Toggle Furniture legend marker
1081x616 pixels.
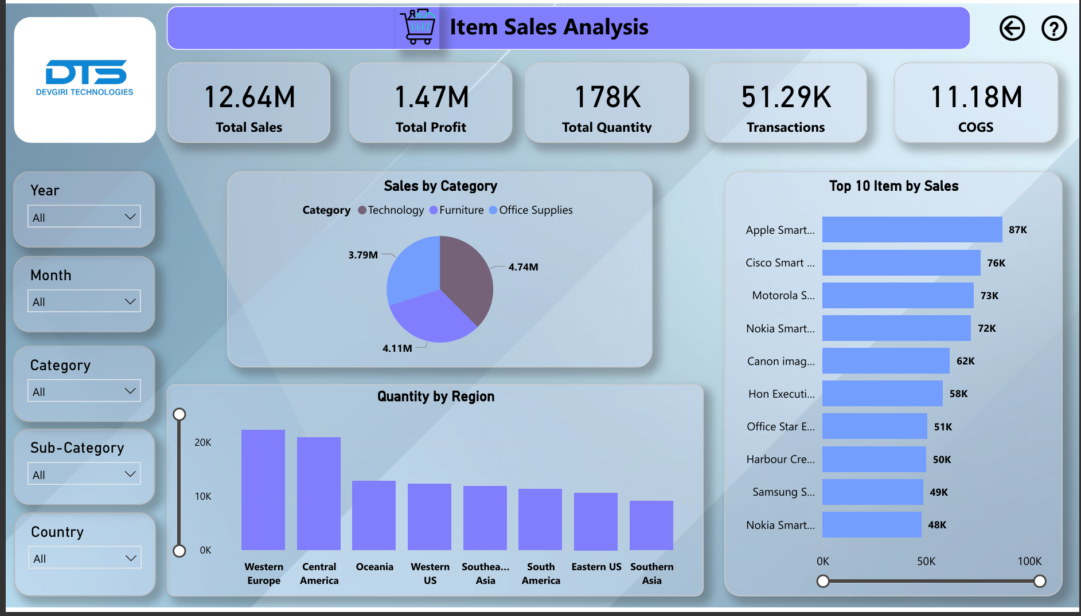click(x=434, y=210)
